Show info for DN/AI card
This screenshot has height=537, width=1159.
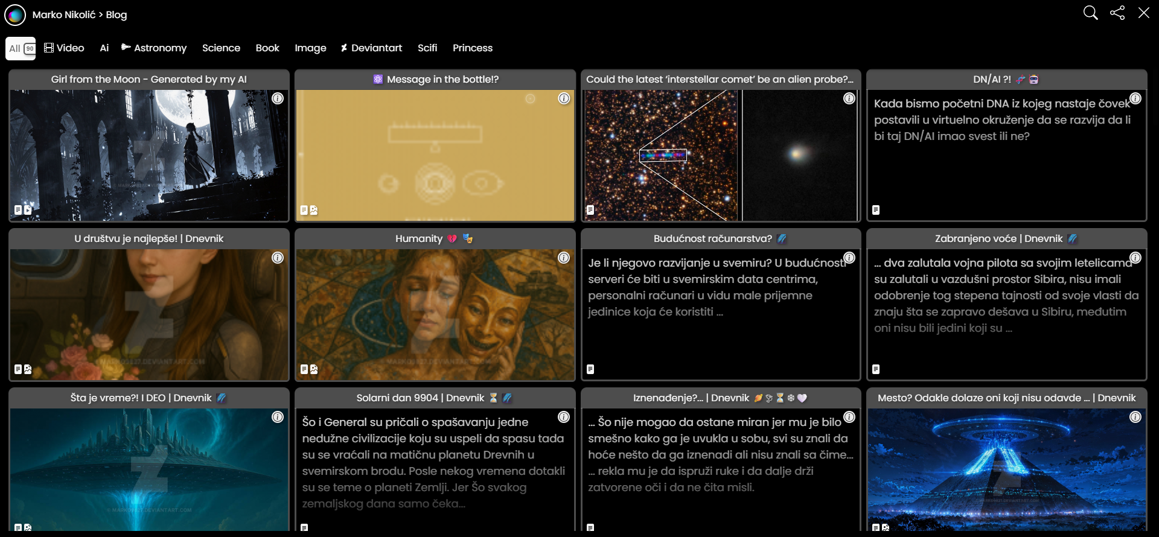click(x=1135, y=98)
